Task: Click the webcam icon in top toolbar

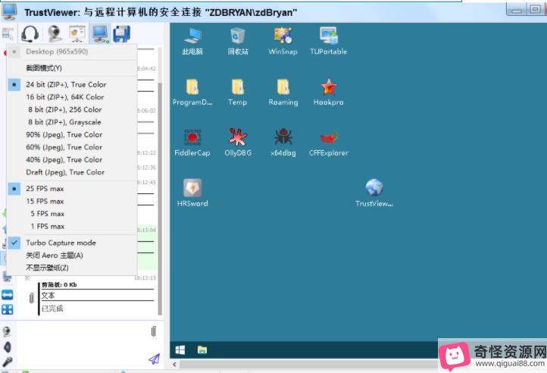Action: point(55,34)
